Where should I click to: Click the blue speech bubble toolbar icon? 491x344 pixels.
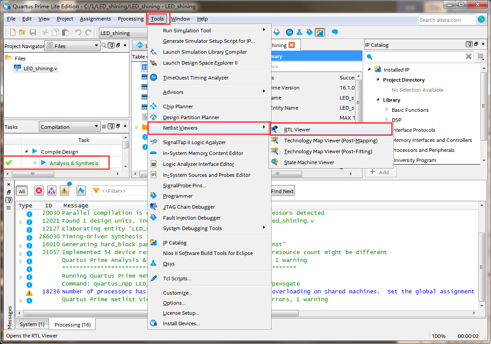click(335, 32)
